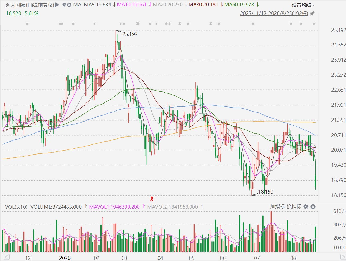Open VOL indicator settings gear icon
346x261 pixels.
pos(306,207)
